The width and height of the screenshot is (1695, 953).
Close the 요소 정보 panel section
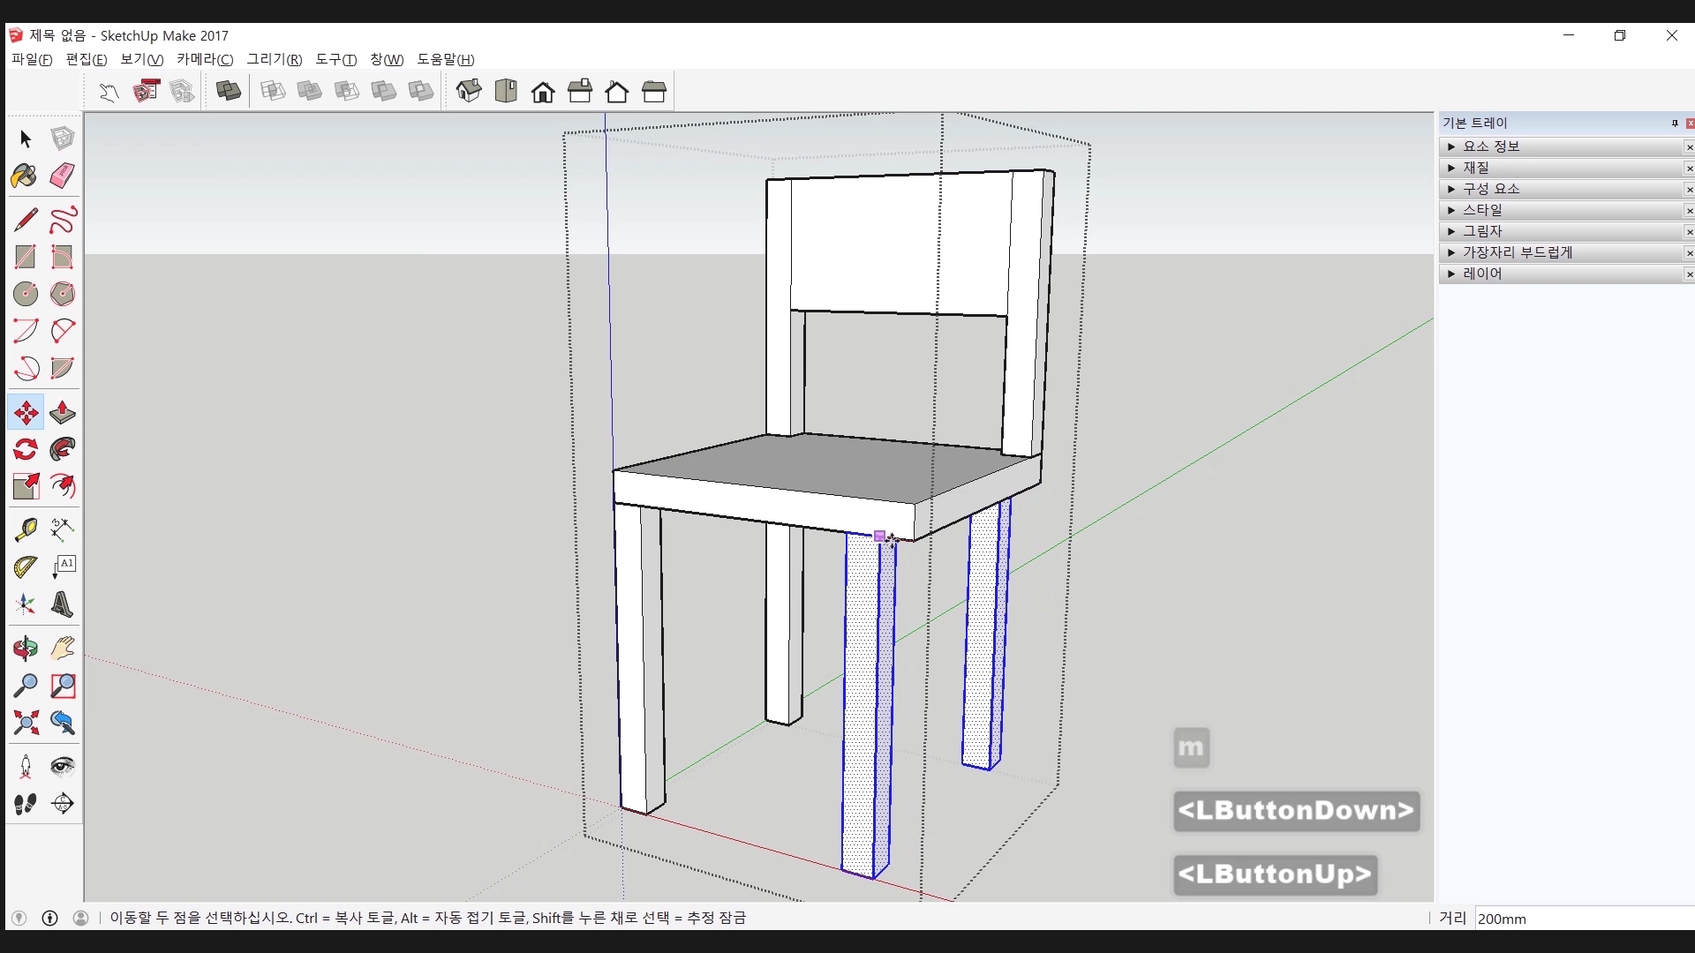(x=1689, y=147)
